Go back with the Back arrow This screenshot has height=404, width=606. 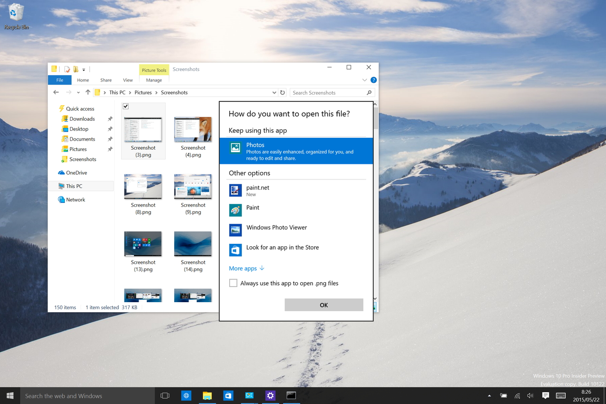pyautogui.click(x=56, y=92)
